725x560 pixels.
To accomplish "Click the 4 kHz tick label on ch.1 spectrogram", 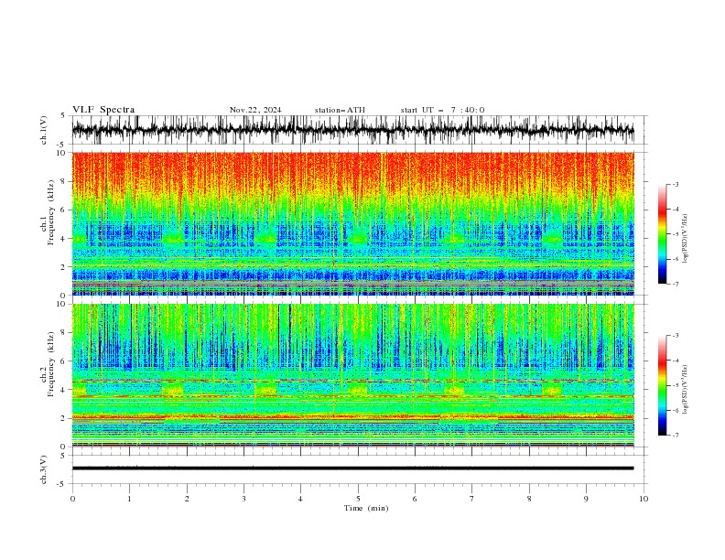I will tap(65, 239).
